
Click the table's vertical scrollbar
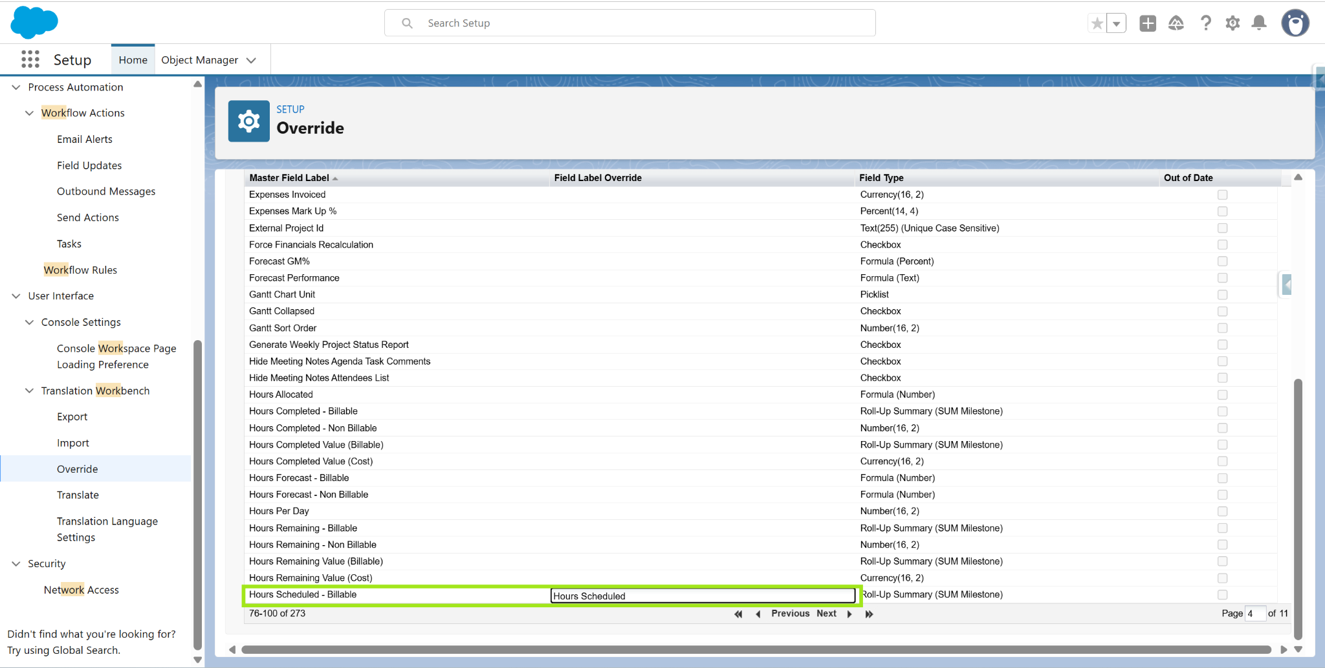click(x=1298, y=510)
